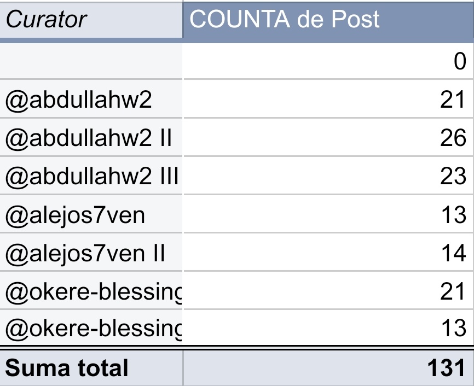This screenshot has width=474, height=386.
Task: Select the first @alejos7ven row label
Action: tap(91, 214)
